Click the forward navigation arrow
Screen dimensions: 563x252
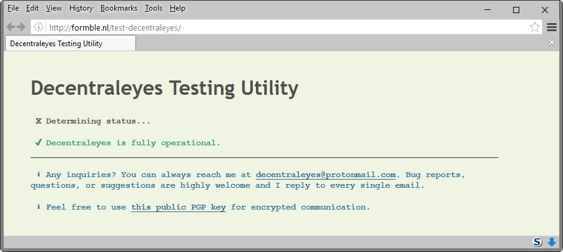(x=21, y=27)
